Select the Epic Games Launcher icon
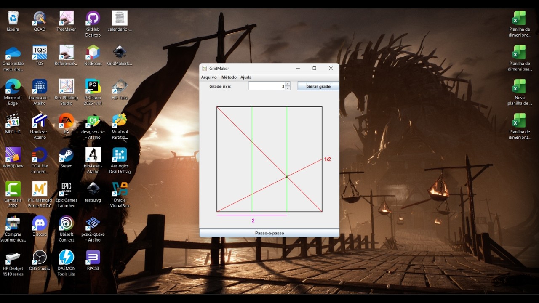Viewport: 539px width, 303px height. click(67, 195)
